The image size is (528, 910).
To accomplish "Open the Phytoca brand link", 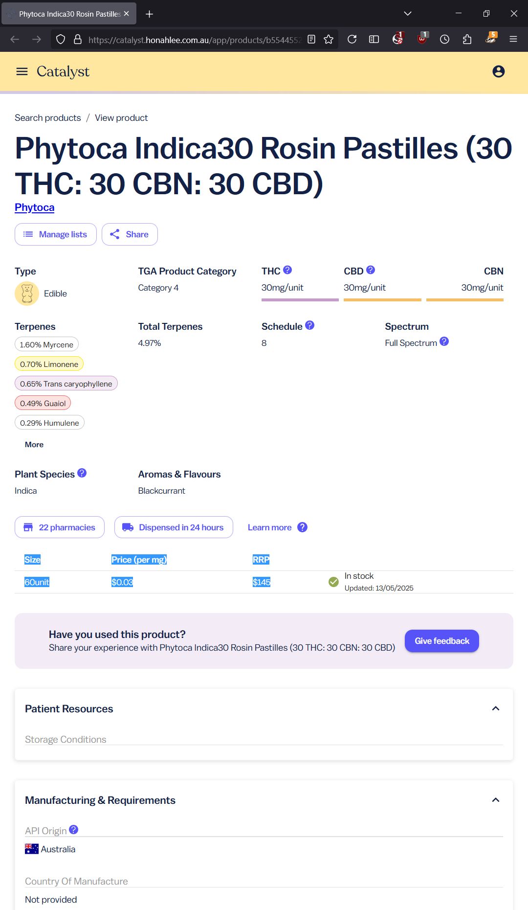I will 35,207.
